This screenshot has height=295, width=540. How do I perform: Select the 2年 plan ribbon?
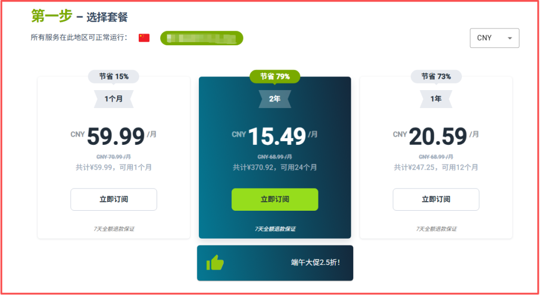tap(275, 99)
